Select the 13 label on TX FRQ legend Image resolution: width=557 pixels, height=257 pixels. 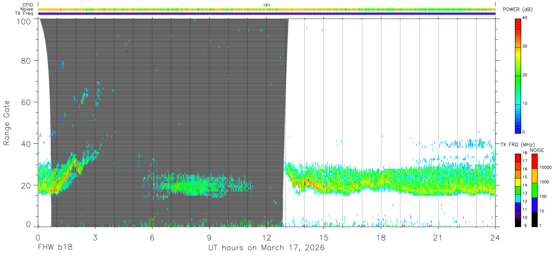click(525, 194)
